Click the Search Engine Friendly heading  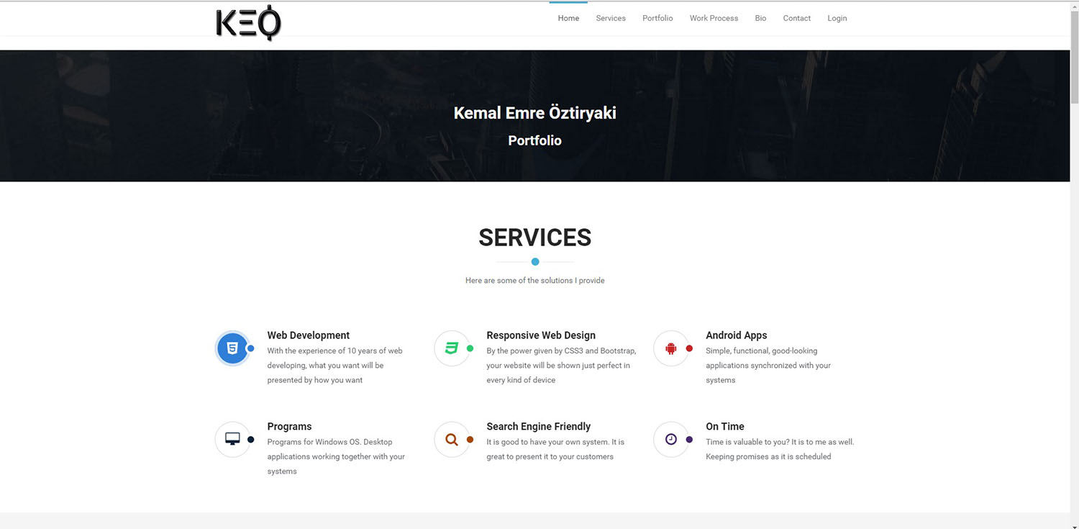538,426
